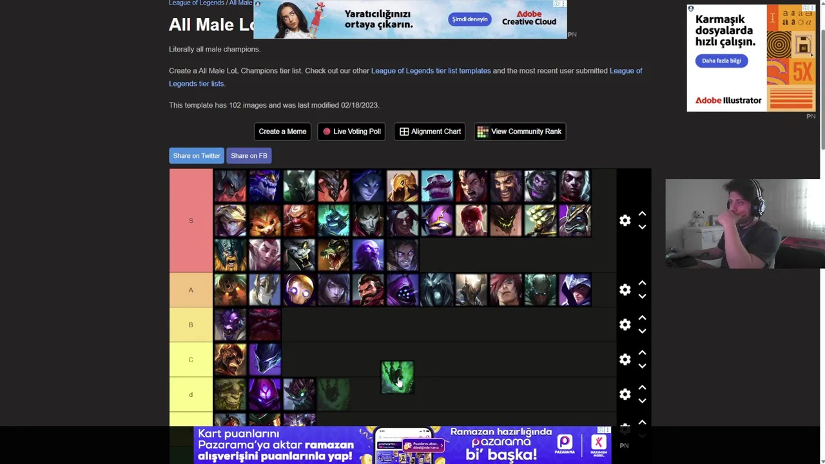Open settings gear for the B tier row
The image size is (825, 464).
(625, 325)
